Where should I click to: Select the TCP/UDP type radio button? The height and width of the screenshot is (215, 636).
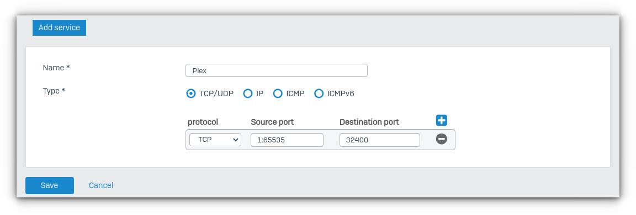click(x=190, y=94)
